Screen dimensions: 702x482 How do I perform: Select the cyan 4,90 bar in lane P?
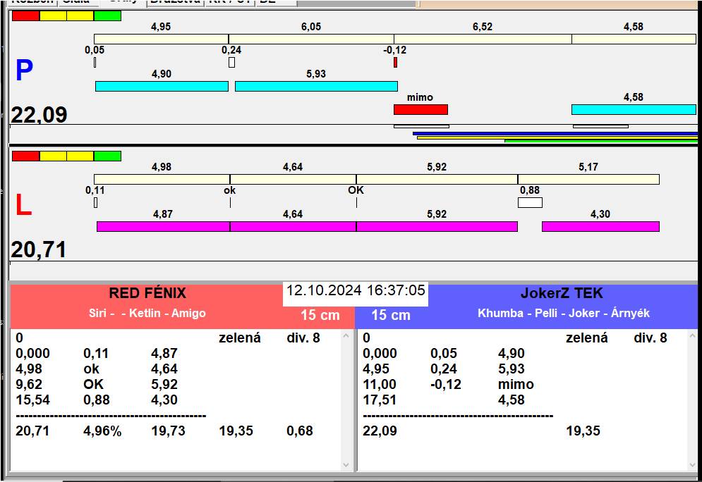point(162,86)
